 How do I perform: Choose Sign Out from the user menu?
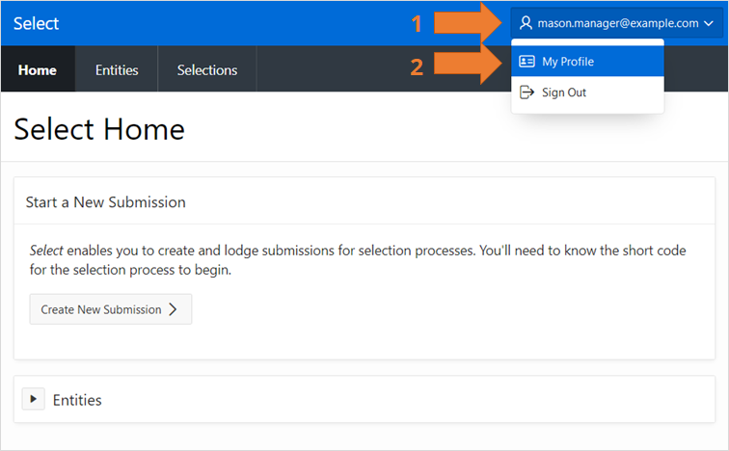click(564, 93)
